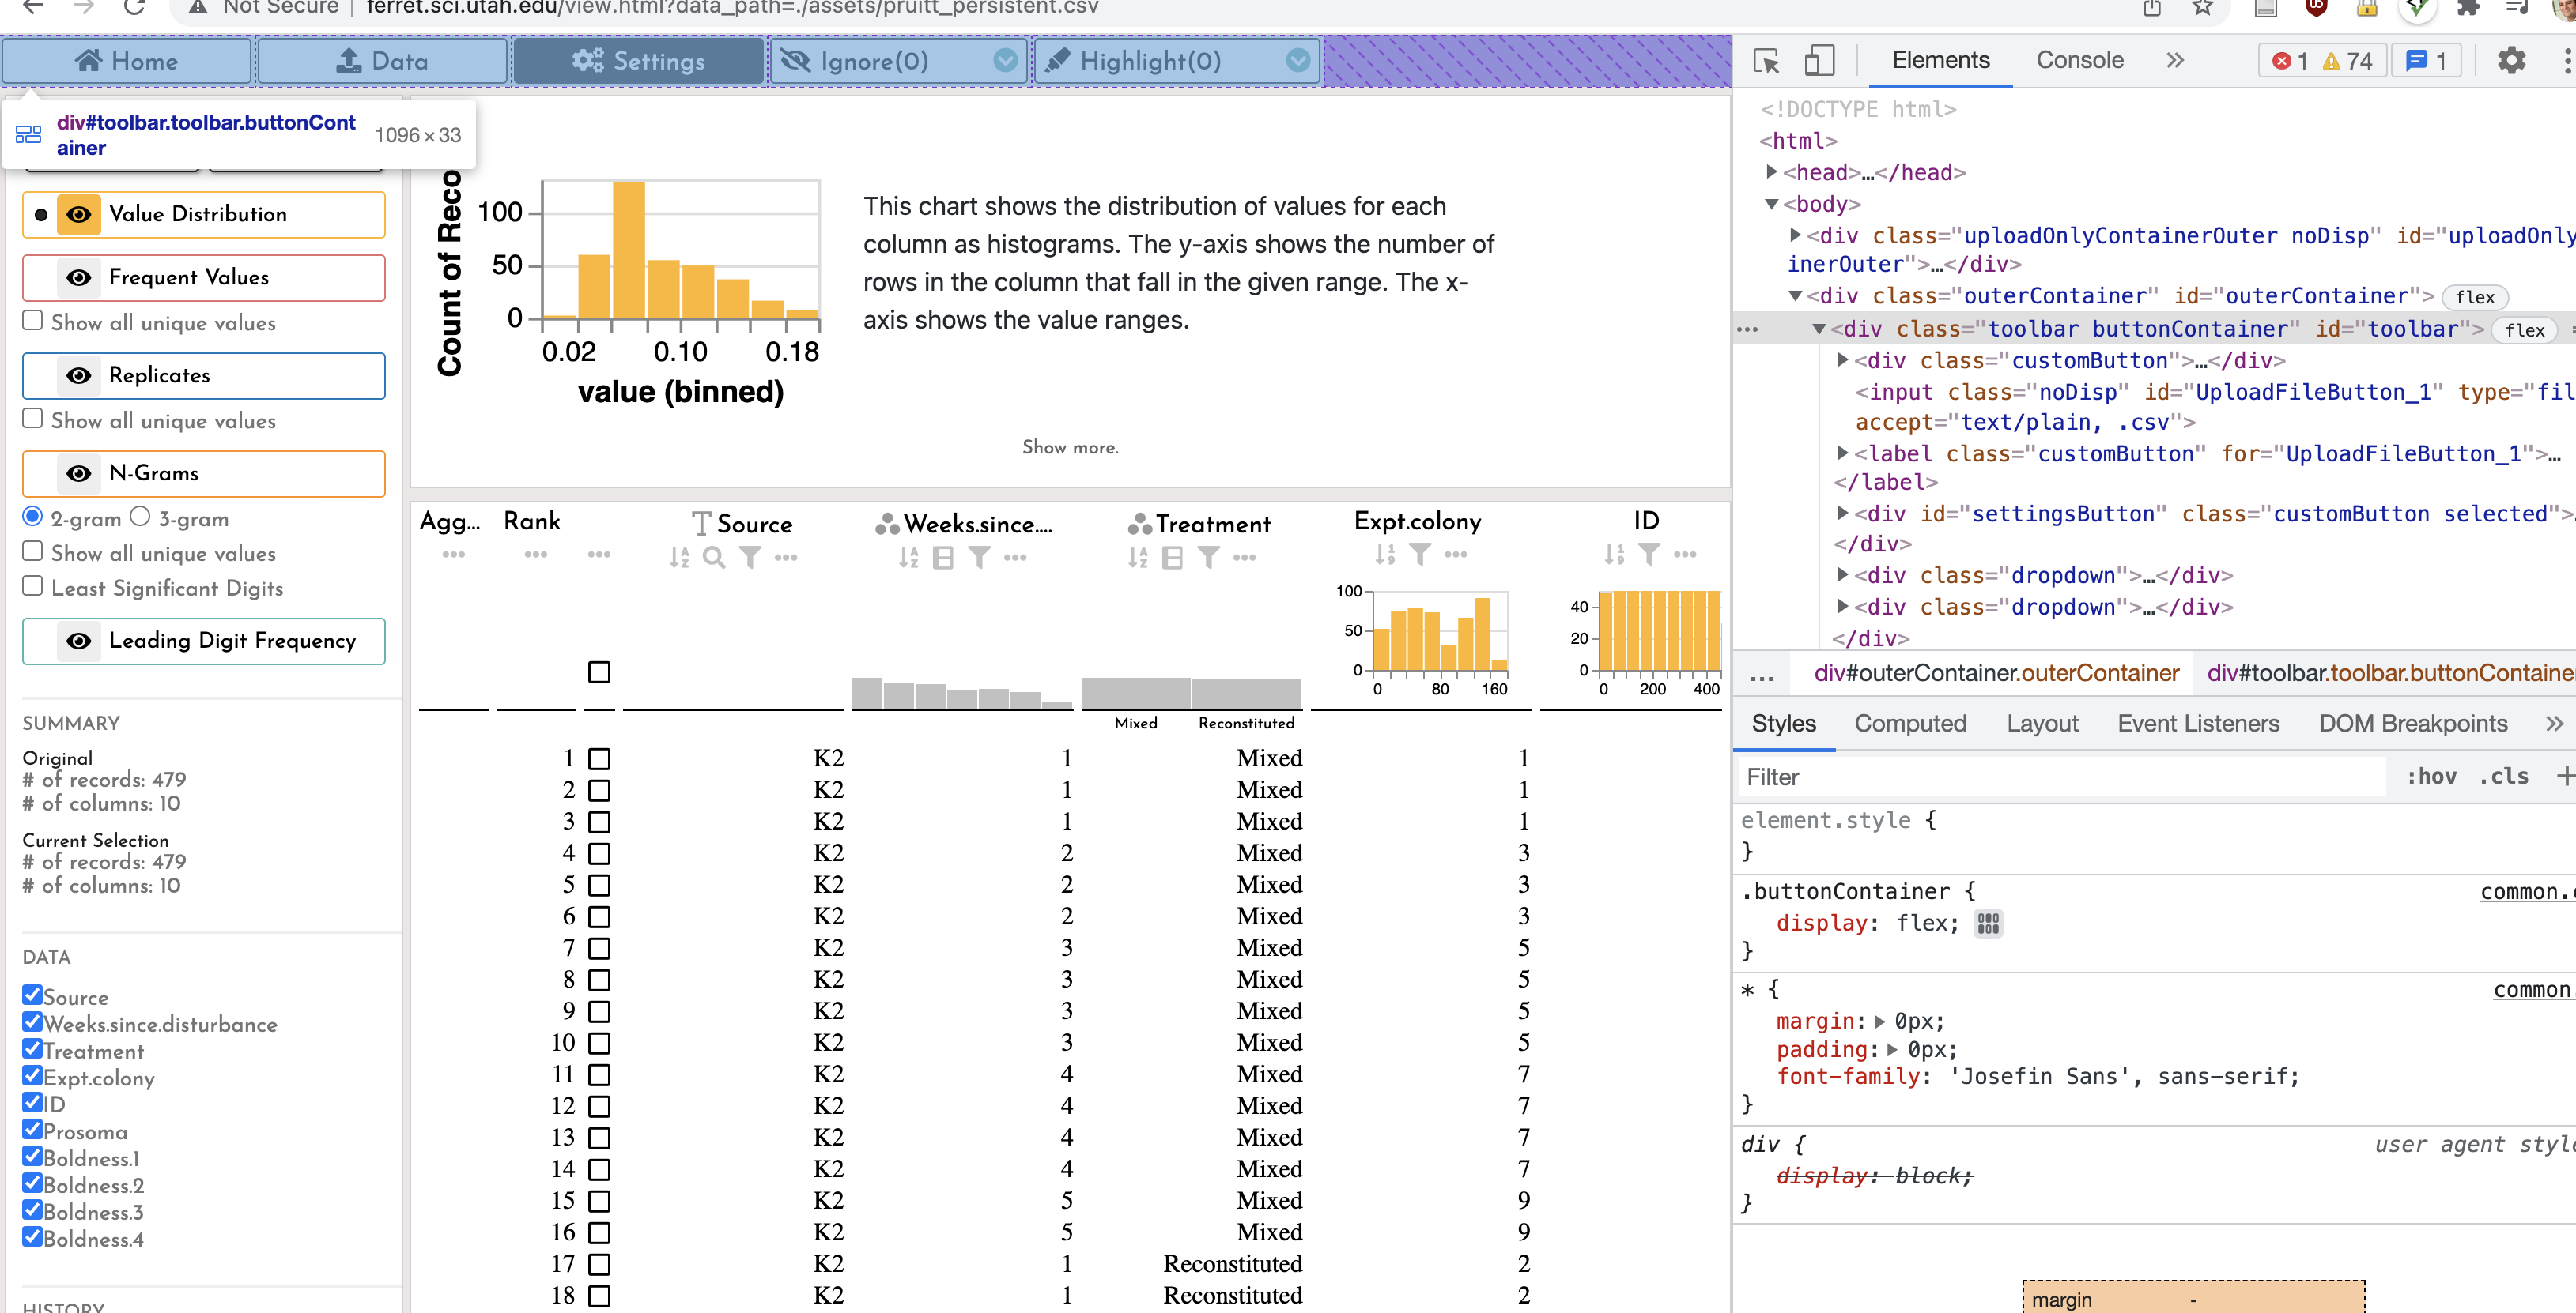Open the flex editor icon next to display flex
The image size is (2576, 1313).
click(1987, 924)
